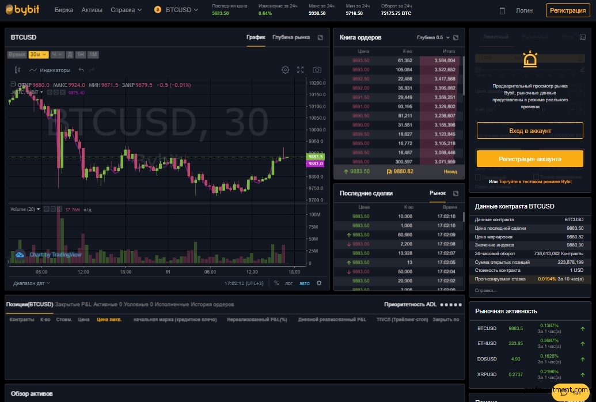Select the 1Н weekly timeframe

pyautogui.click(x=80, y=55)
